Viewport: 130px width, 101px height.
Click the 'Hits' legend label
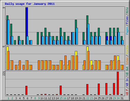[127, 10]
